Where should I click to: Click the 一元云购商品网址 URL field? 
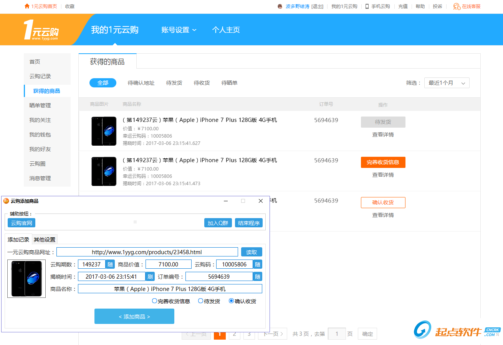tap(147, 252)
